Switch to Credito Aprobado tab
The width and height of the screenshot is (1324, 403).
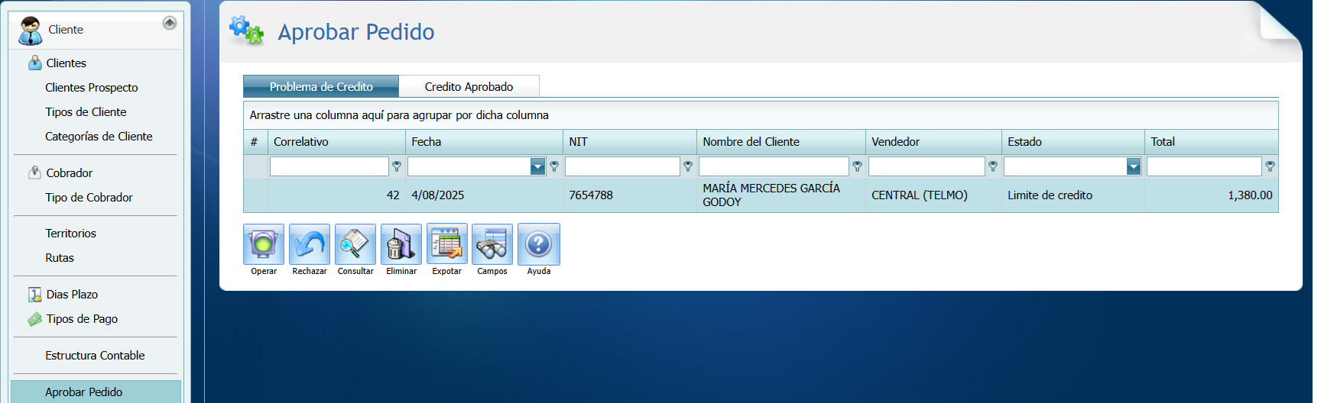point(469,87)
